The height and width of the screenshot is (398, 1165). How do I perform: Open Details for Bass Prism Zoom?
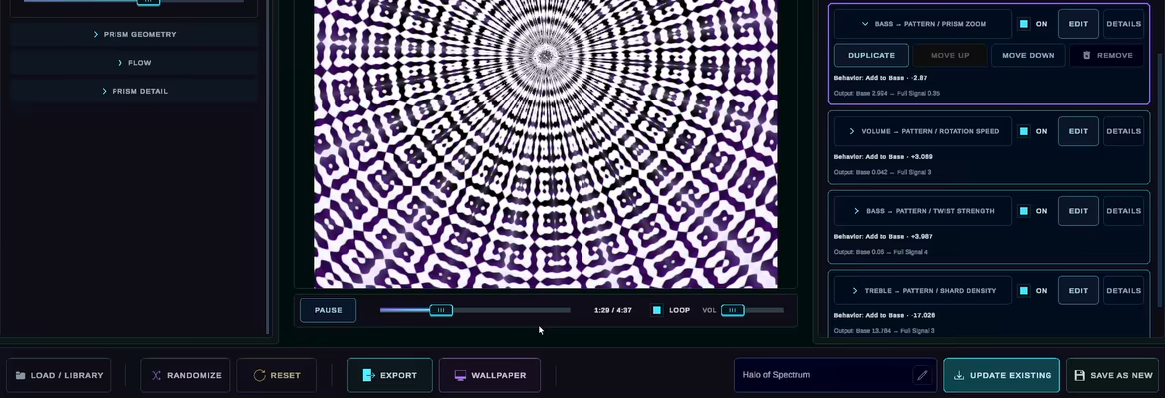[1123, 24]
